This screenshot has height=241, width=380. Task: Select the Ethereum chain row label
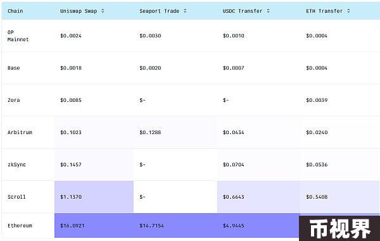pyautogui.click(x=20, y=226)
